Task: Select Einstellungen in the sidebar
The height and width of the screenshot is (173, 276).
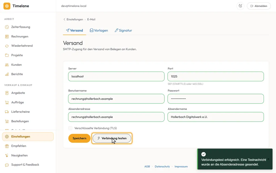Action: (x=28, y=137)
